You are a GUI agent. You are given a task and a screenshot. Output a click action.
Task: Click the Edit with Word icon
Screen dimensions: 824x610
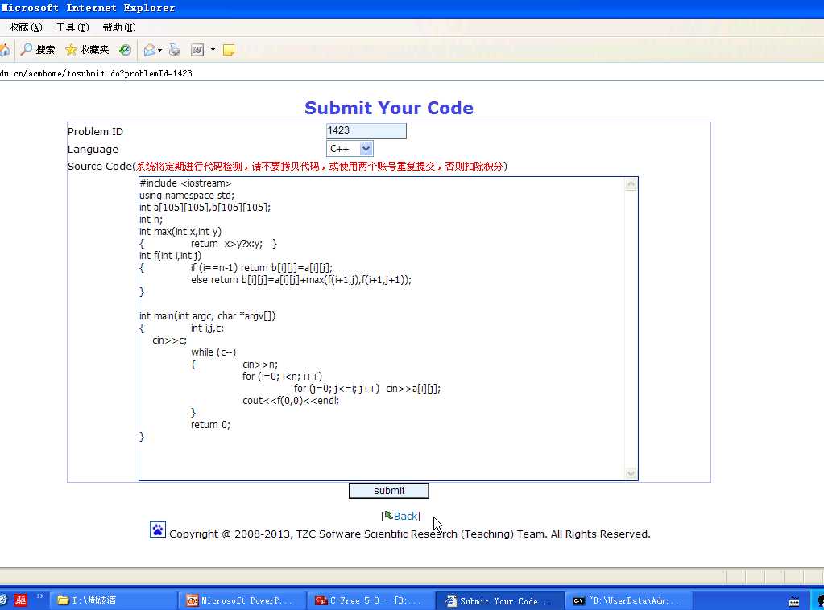tap(197, 50)
